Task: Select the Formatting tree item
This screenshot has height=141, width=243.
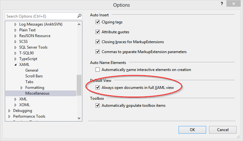Action: click(x=35, y=88)
